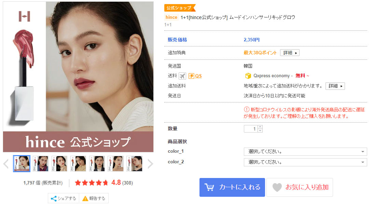Click the shopping cart icon
Image resolution: width=374 pixels, height=206 pixels.
pos(209,187)
